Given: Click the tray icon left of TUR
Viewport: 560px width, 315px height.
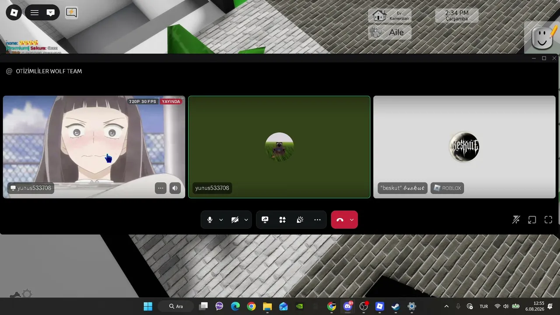Looking at the screenshot, I should pos(470,306).
